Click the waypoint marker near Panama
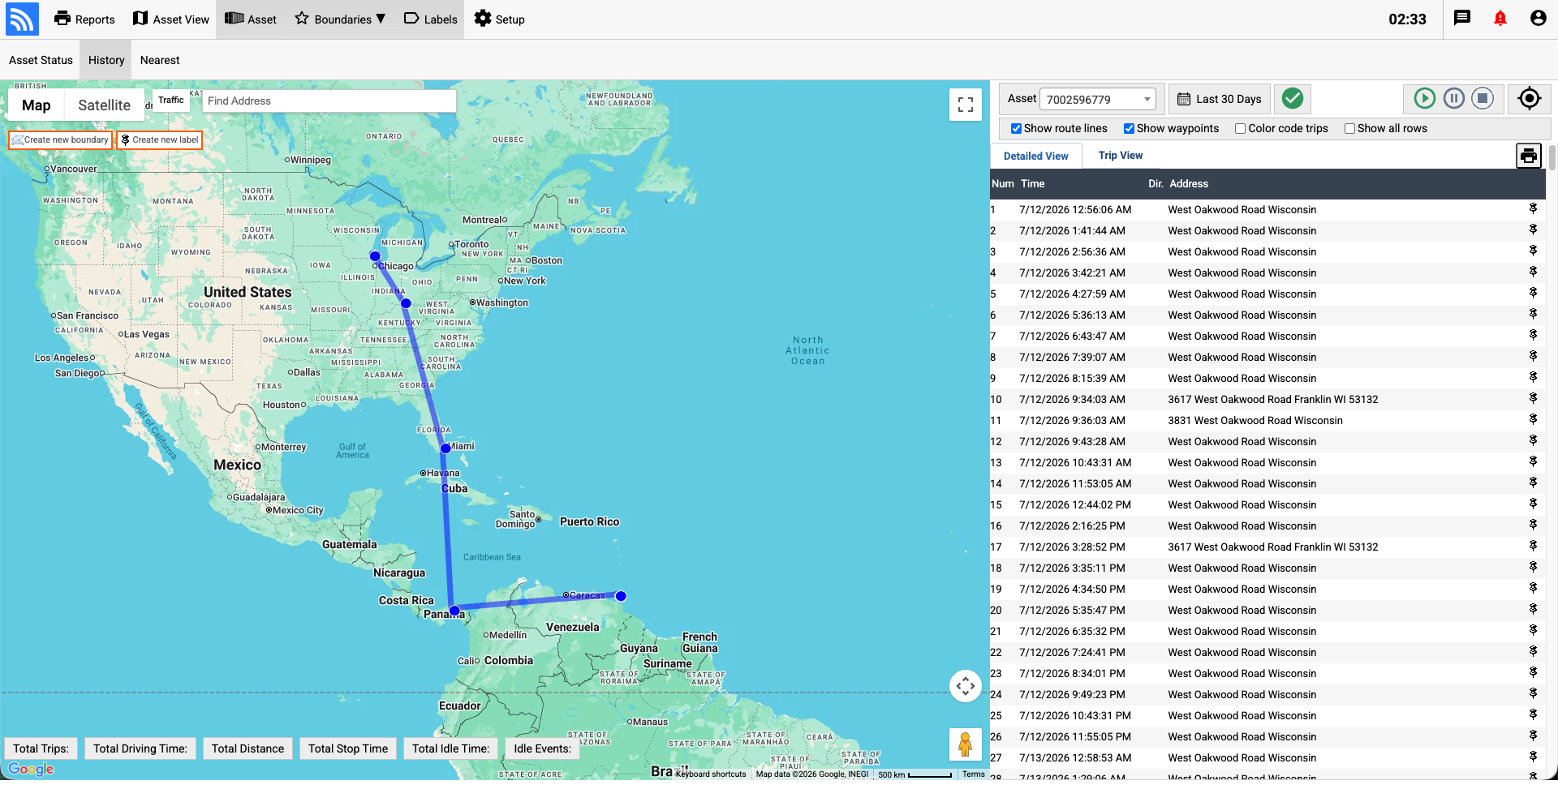 click(x=454, y=611)
